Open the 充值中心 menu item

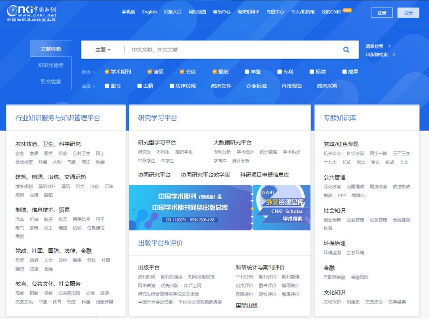coord(275,12)
